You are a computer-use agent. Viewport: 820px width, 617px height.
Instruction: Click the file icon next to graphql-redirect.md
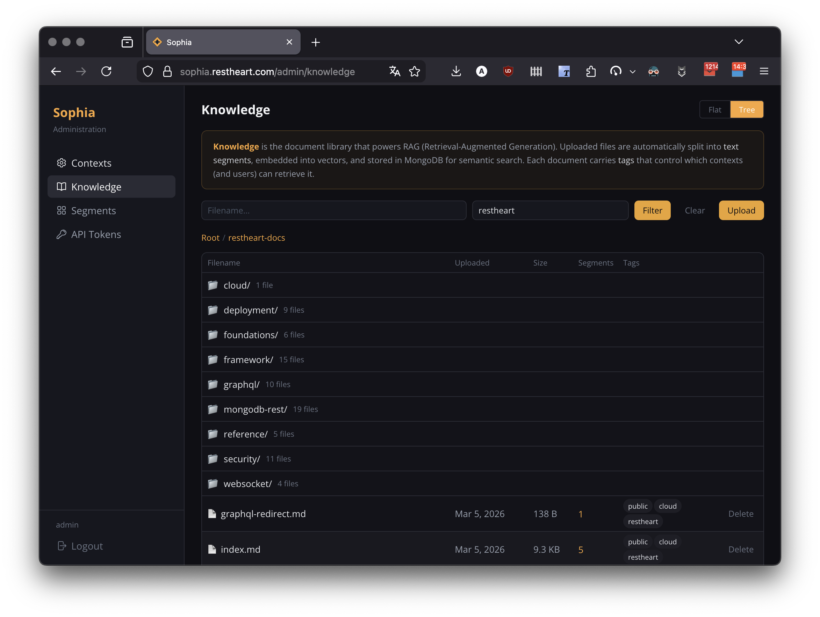tap(212, 514)
